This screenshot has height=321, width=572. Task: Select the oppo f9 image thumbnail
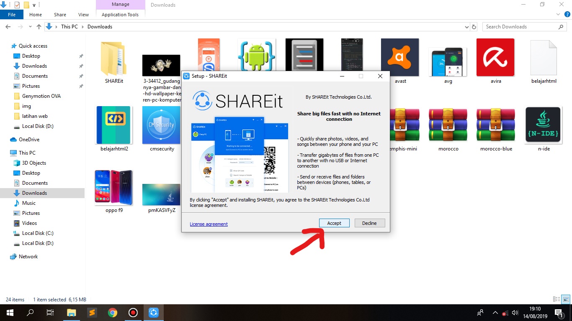click(x=113, y=187)
